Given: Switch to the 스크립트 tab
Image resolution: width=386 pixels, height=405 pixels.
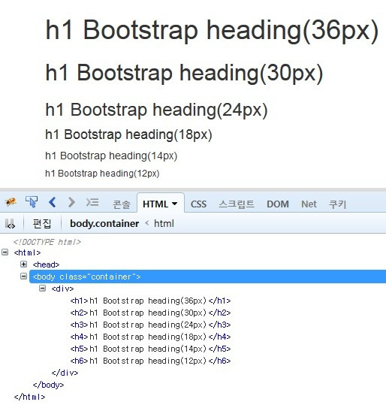Looking at the screenshot, I should 237,204.
